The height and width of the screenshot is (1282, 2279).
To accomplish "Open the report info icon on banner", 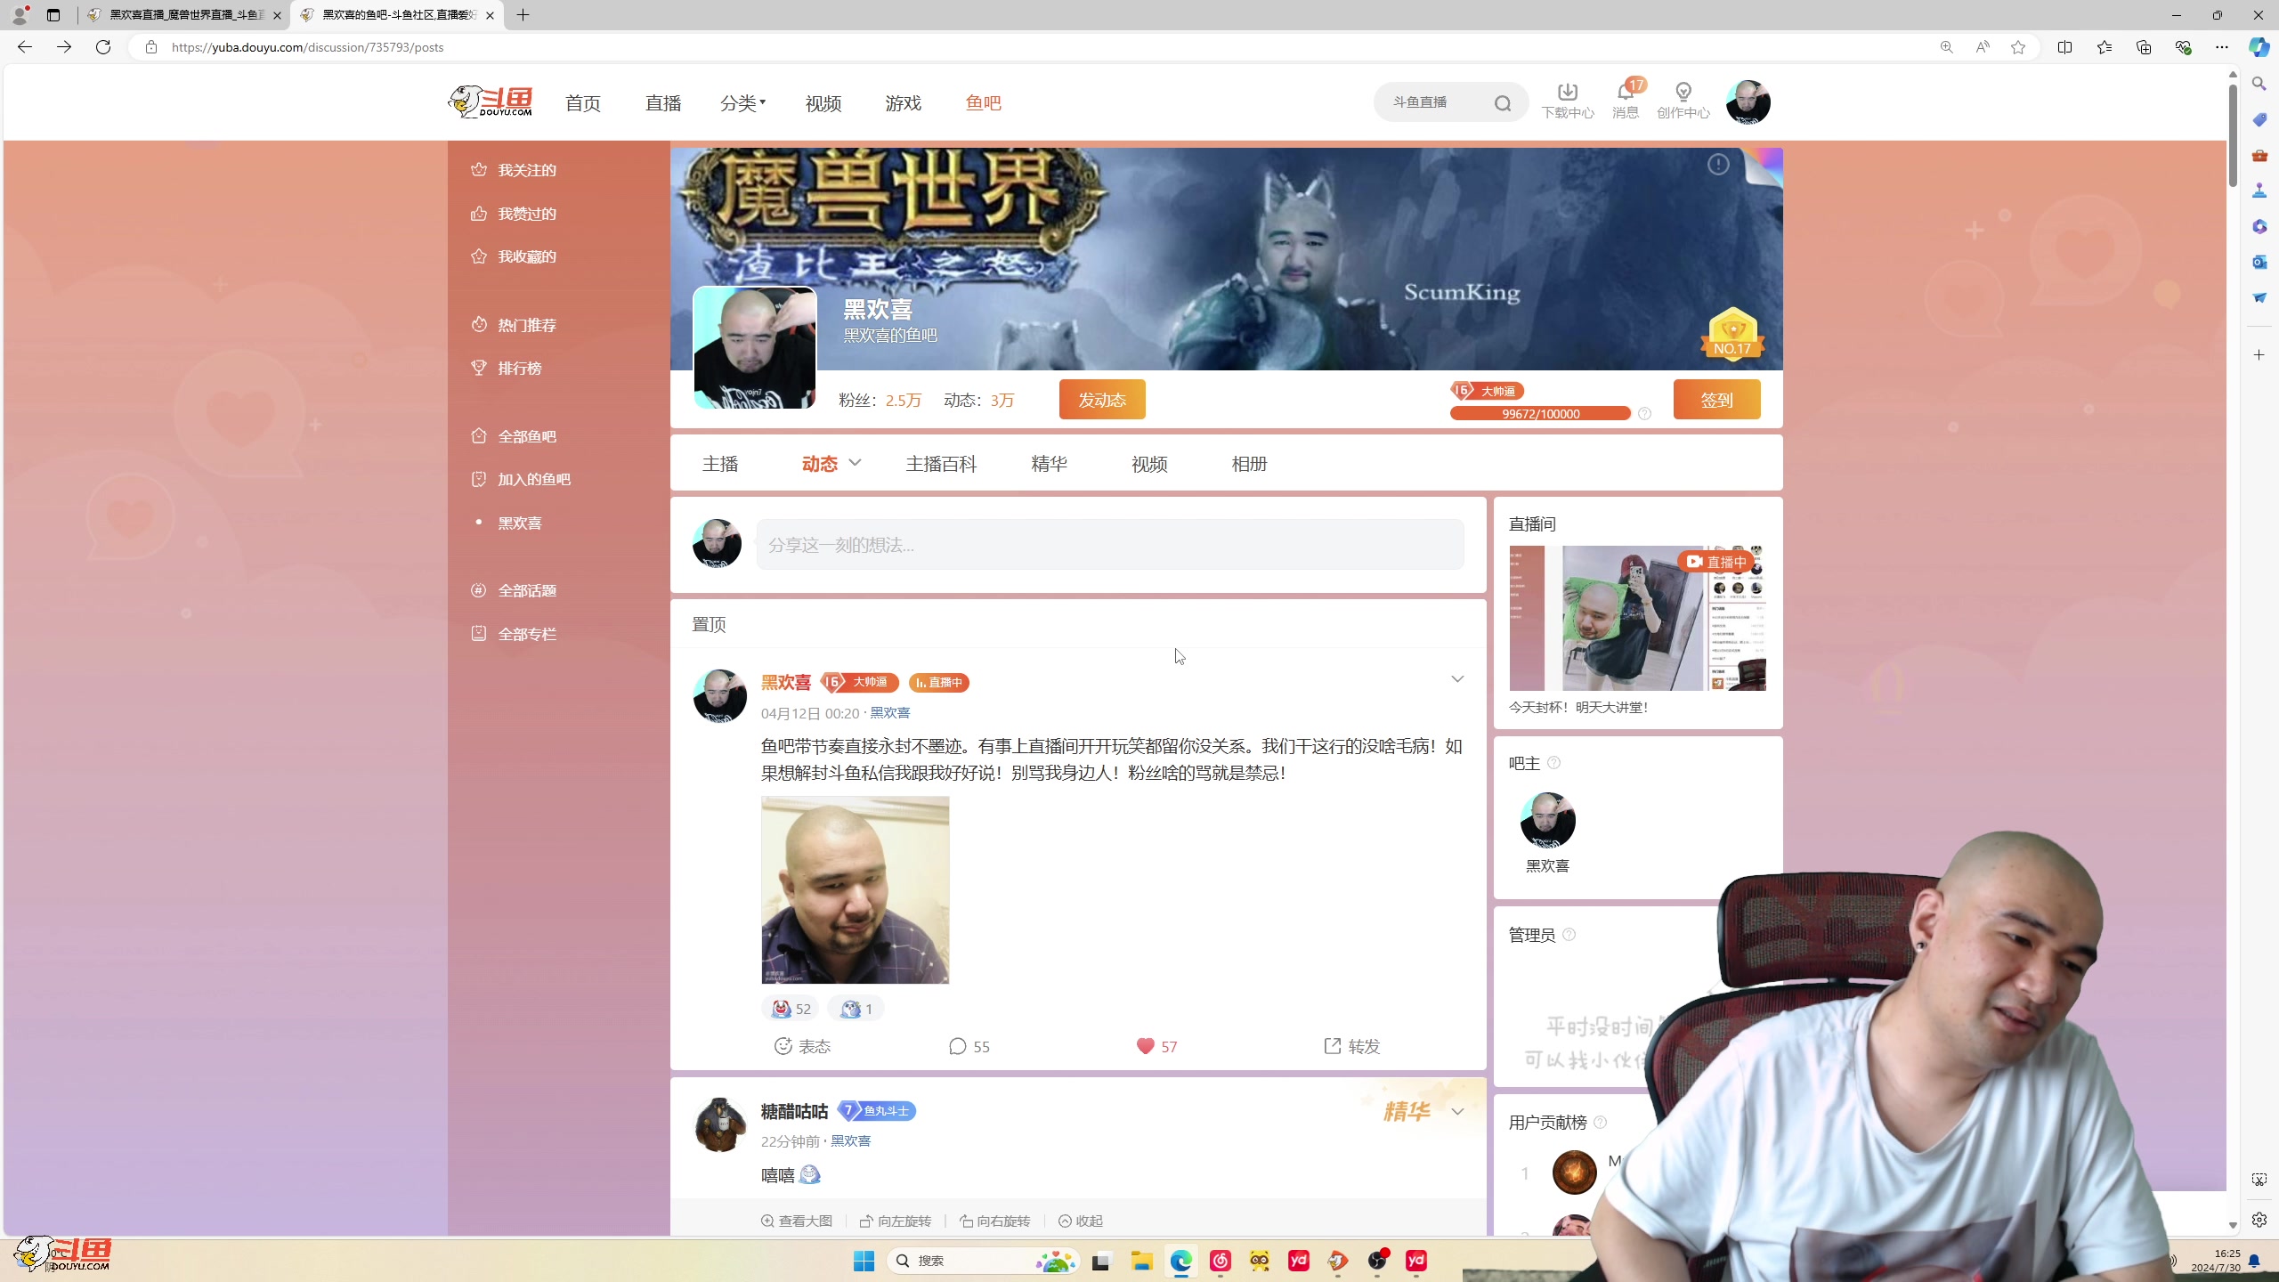I will 1718,165.
